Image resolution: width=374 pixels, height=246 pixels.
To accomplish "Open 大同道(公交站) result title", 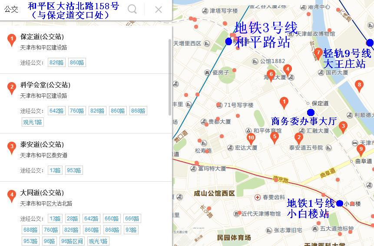I will [42, 193].
